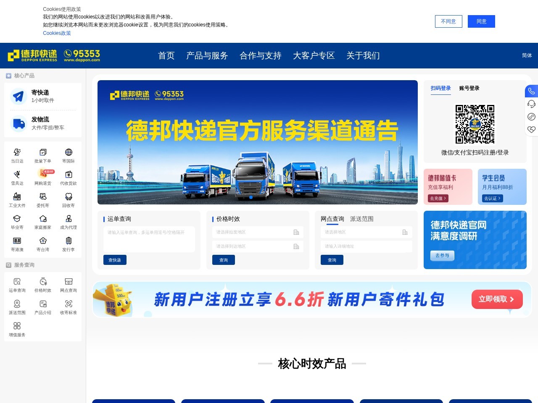Open the 网点查询 sidebar outlet icon

pyautogui.click(x=69, y=281)
